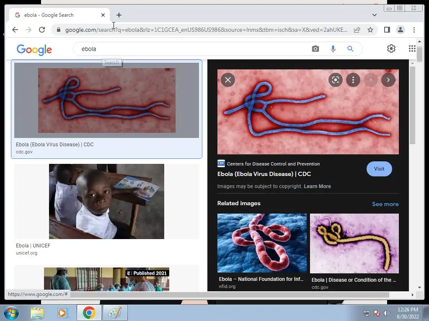429x321 pixels.
Task: Open Ebola (Ebola Virus Disease) | CDC title
Action: pos(264,174)
